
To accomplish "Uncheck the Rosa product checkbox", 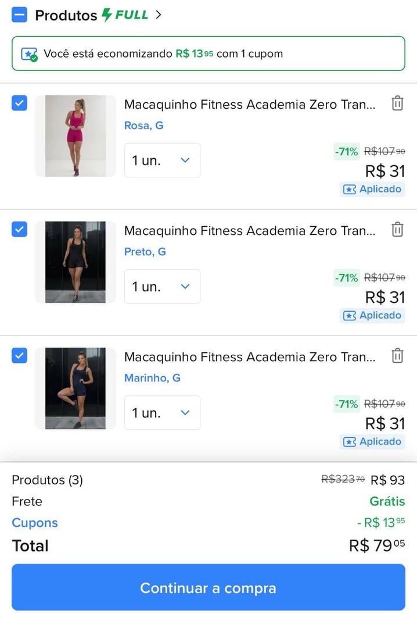I will [19, 103].
